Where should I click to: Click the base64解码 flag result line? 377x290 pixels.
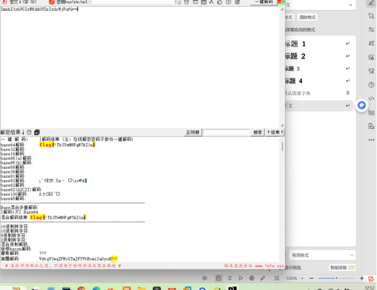[67, 145]
